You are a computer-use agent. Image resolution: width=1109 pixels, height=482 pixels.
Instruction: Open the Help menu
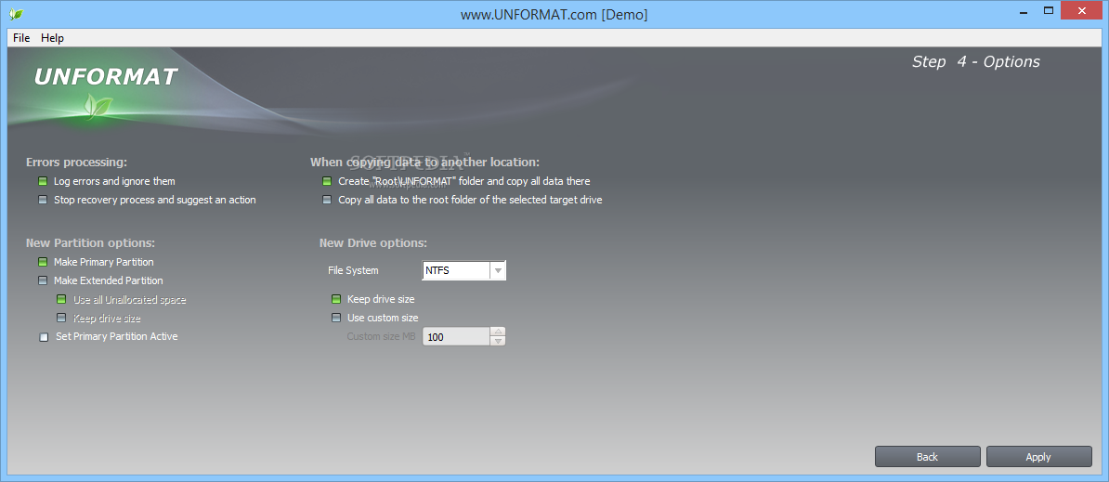(x=52, y=38)
